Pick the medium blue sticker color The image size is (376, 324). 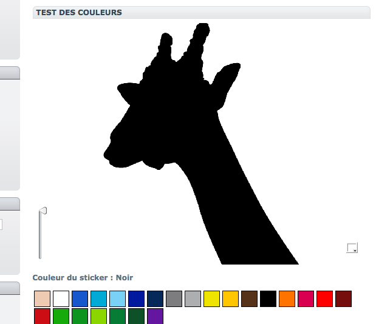[x=80, y=299]
